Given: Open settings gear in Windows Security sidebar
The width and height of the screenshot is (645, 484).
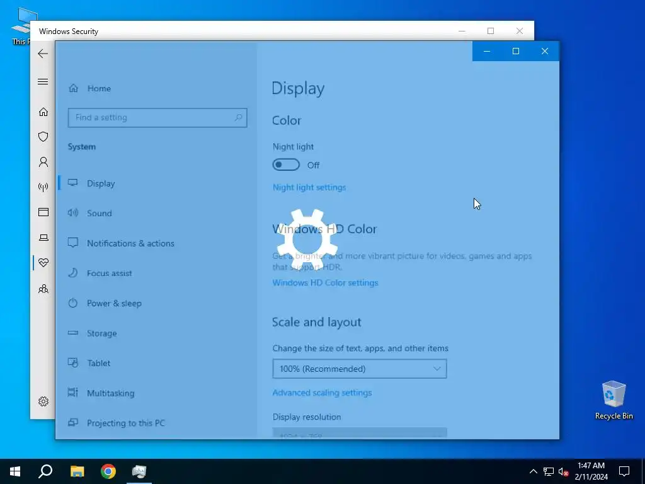Looking at the screenshot, I should coord(43,401).
